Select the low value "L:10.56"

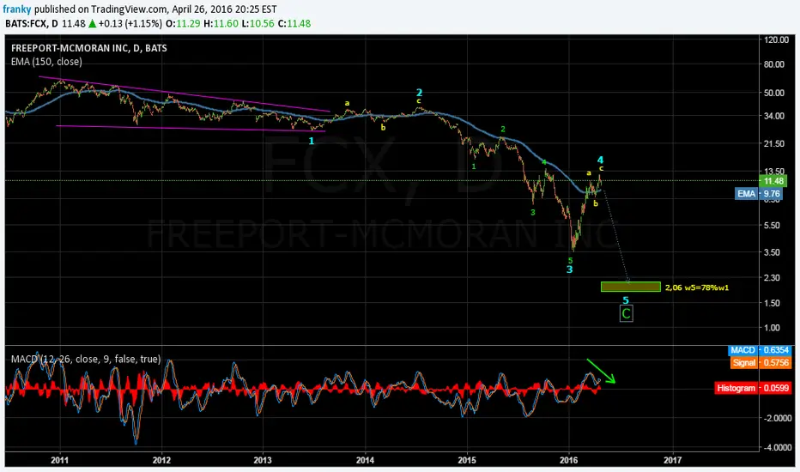coord(258,23)
